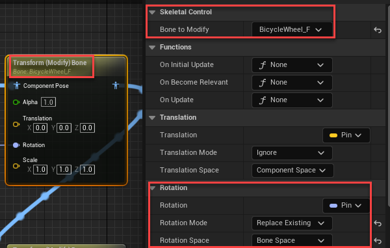Open the Rotation Pin binding dropdown
The height and width of the screenshot is (248, 390).
point(346,206)
